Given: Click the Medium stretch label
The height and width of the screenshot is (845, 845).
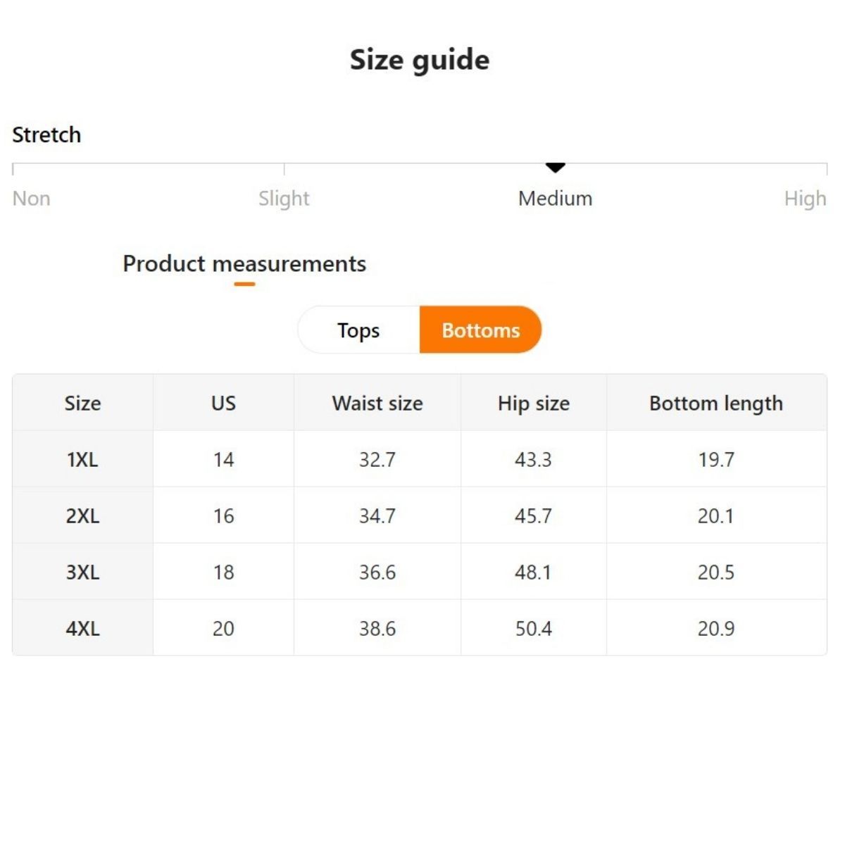Looking at the screenshot, I should (555, 199).
